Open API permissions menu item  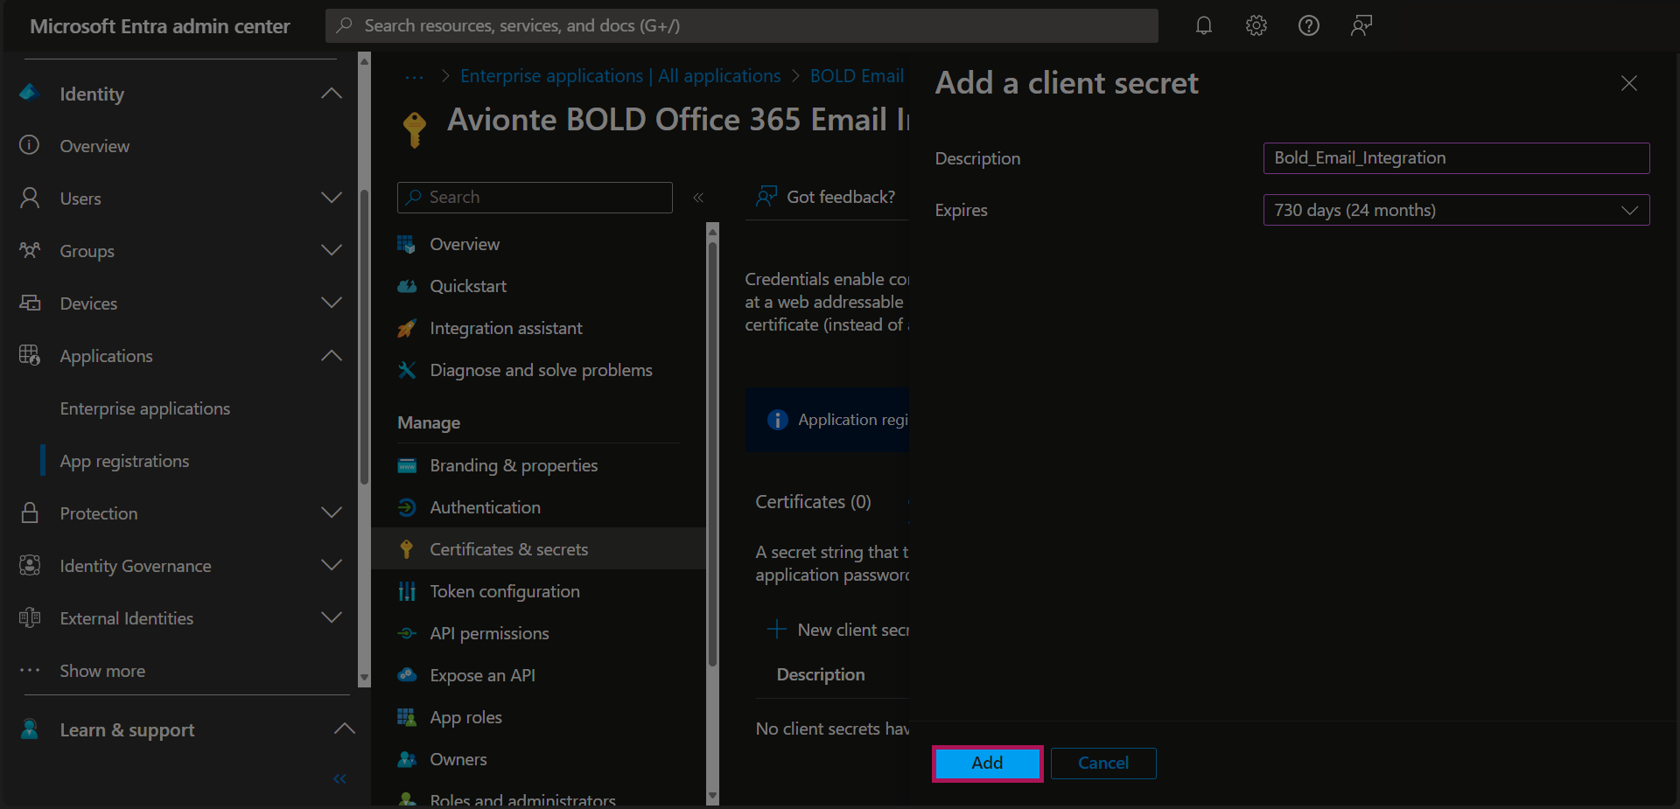[x=489, y=633]
